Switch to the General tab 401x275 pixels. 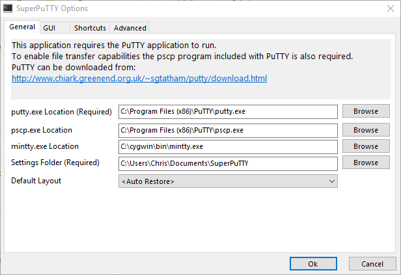click(22, 27)
